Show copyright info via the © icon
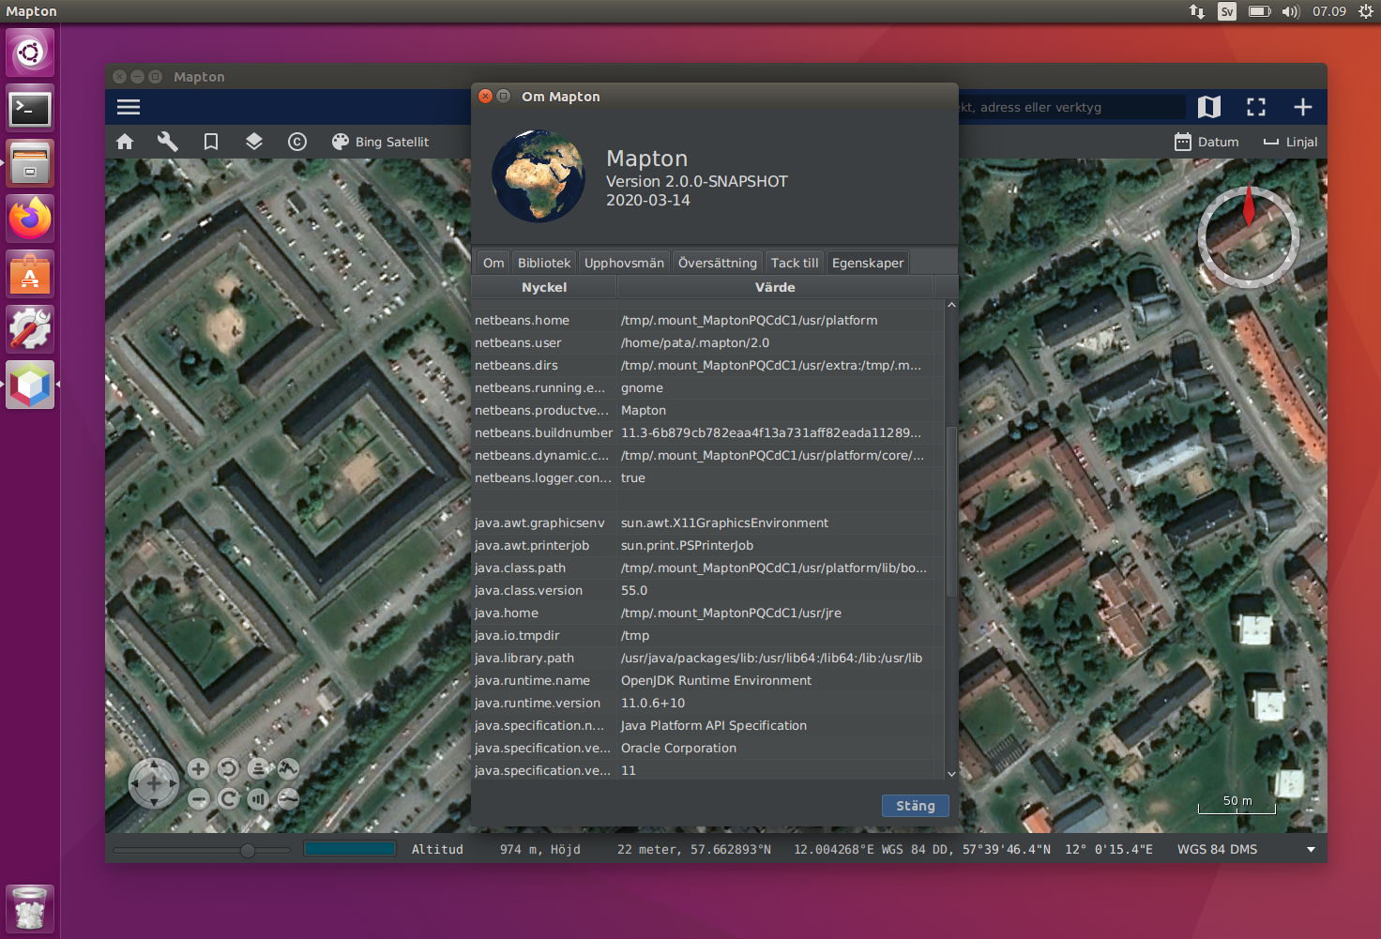 pyautogui.click(x=297, y=142)
